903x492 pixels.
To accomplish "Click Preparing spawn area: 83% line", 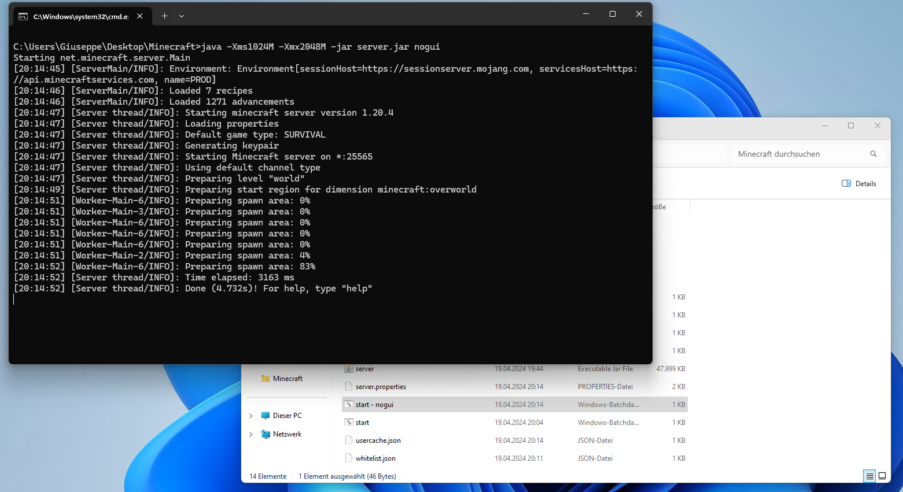I will (x=164, y=267).
